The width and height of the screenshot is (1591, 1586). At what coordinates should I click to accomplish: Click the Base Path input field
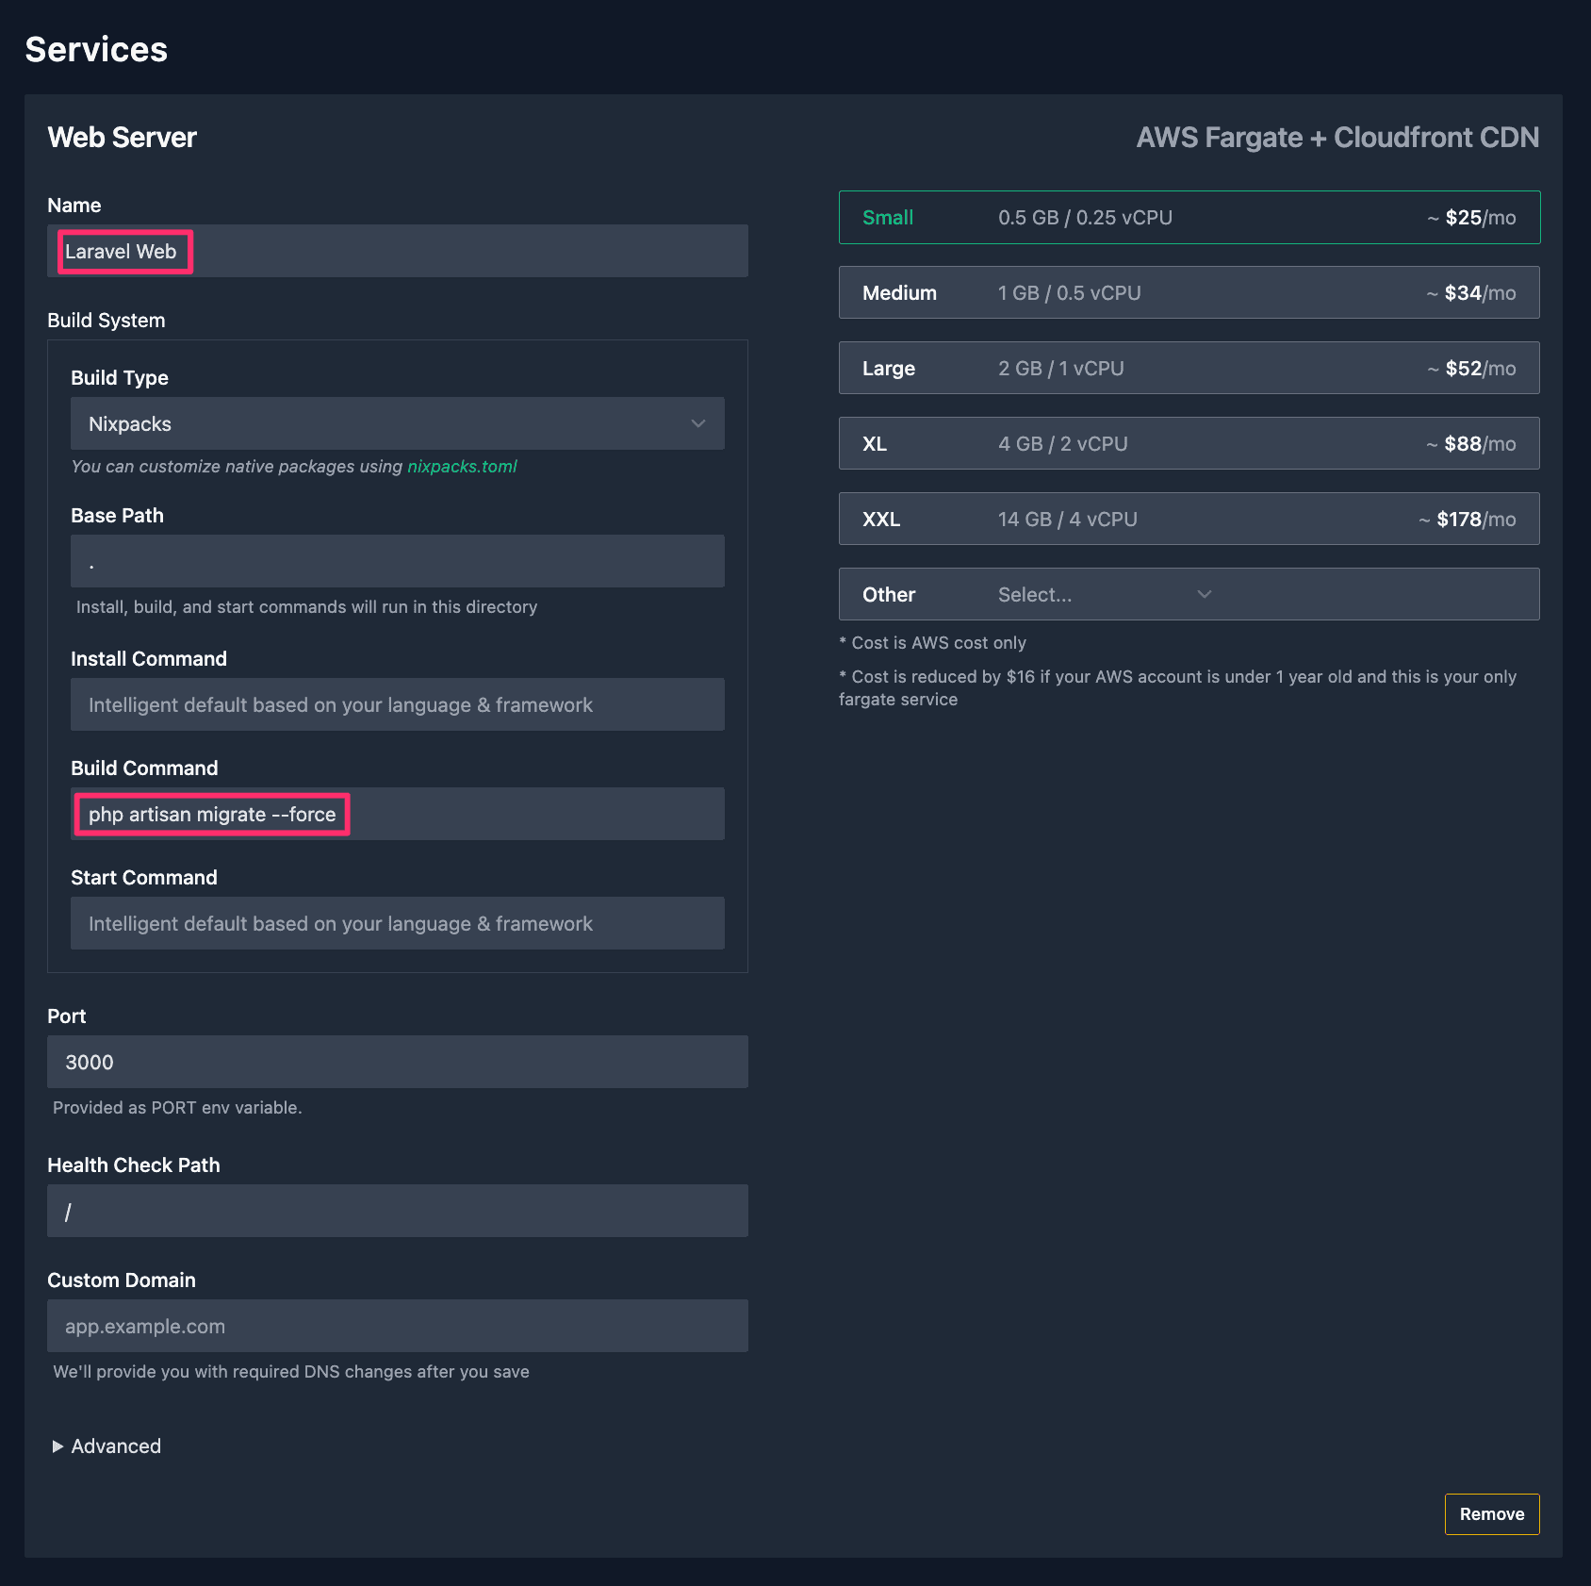398,561
